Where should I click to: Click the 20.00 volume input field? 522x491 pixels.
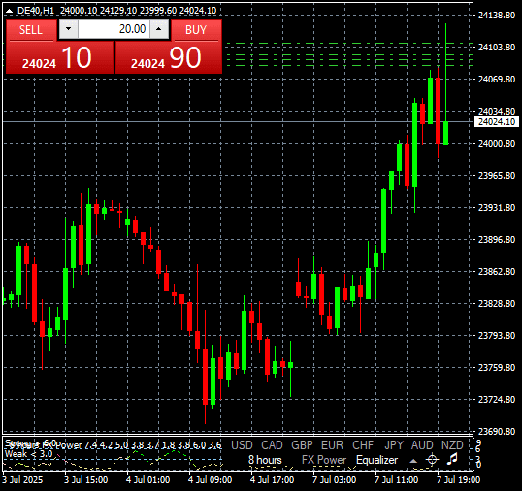coord(114,29)
